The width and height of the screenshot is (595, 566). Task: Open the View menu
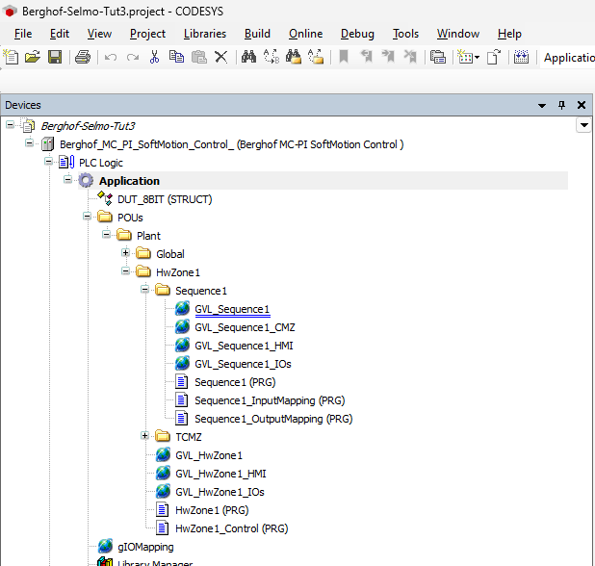pos(99,34)
